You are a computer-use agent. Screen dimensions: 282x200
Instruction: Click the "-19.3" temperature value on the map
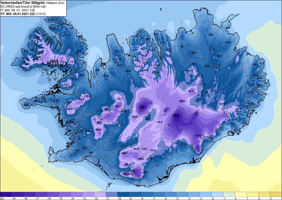click(143, 107)
